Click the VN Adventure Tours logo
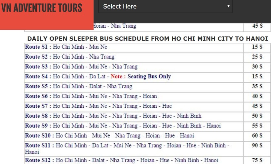 [x=42, y=8]
